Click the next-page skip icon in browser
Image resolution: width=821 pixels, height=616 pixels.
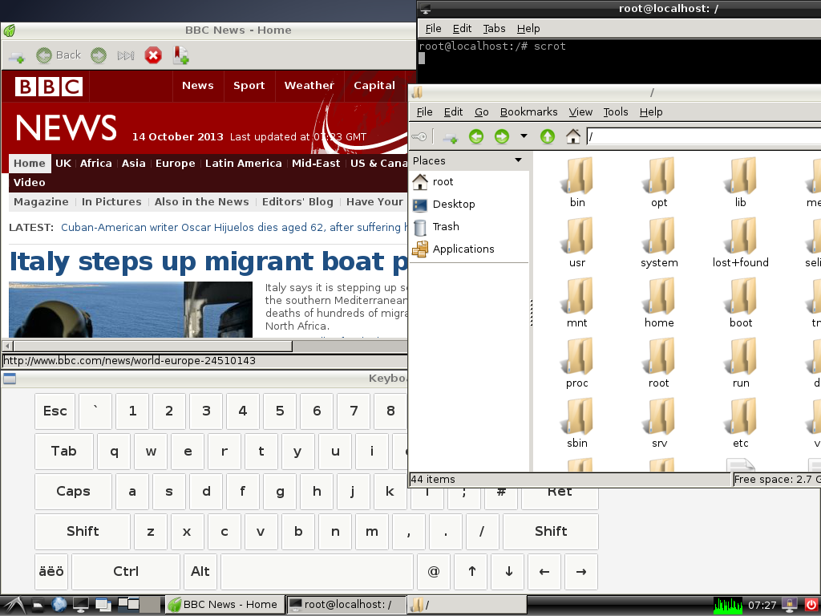[126, 55]
